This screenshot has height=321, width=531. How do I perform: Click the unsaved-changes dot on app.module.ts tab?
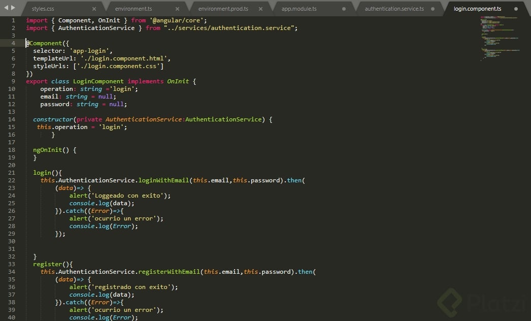pos(344,9)
